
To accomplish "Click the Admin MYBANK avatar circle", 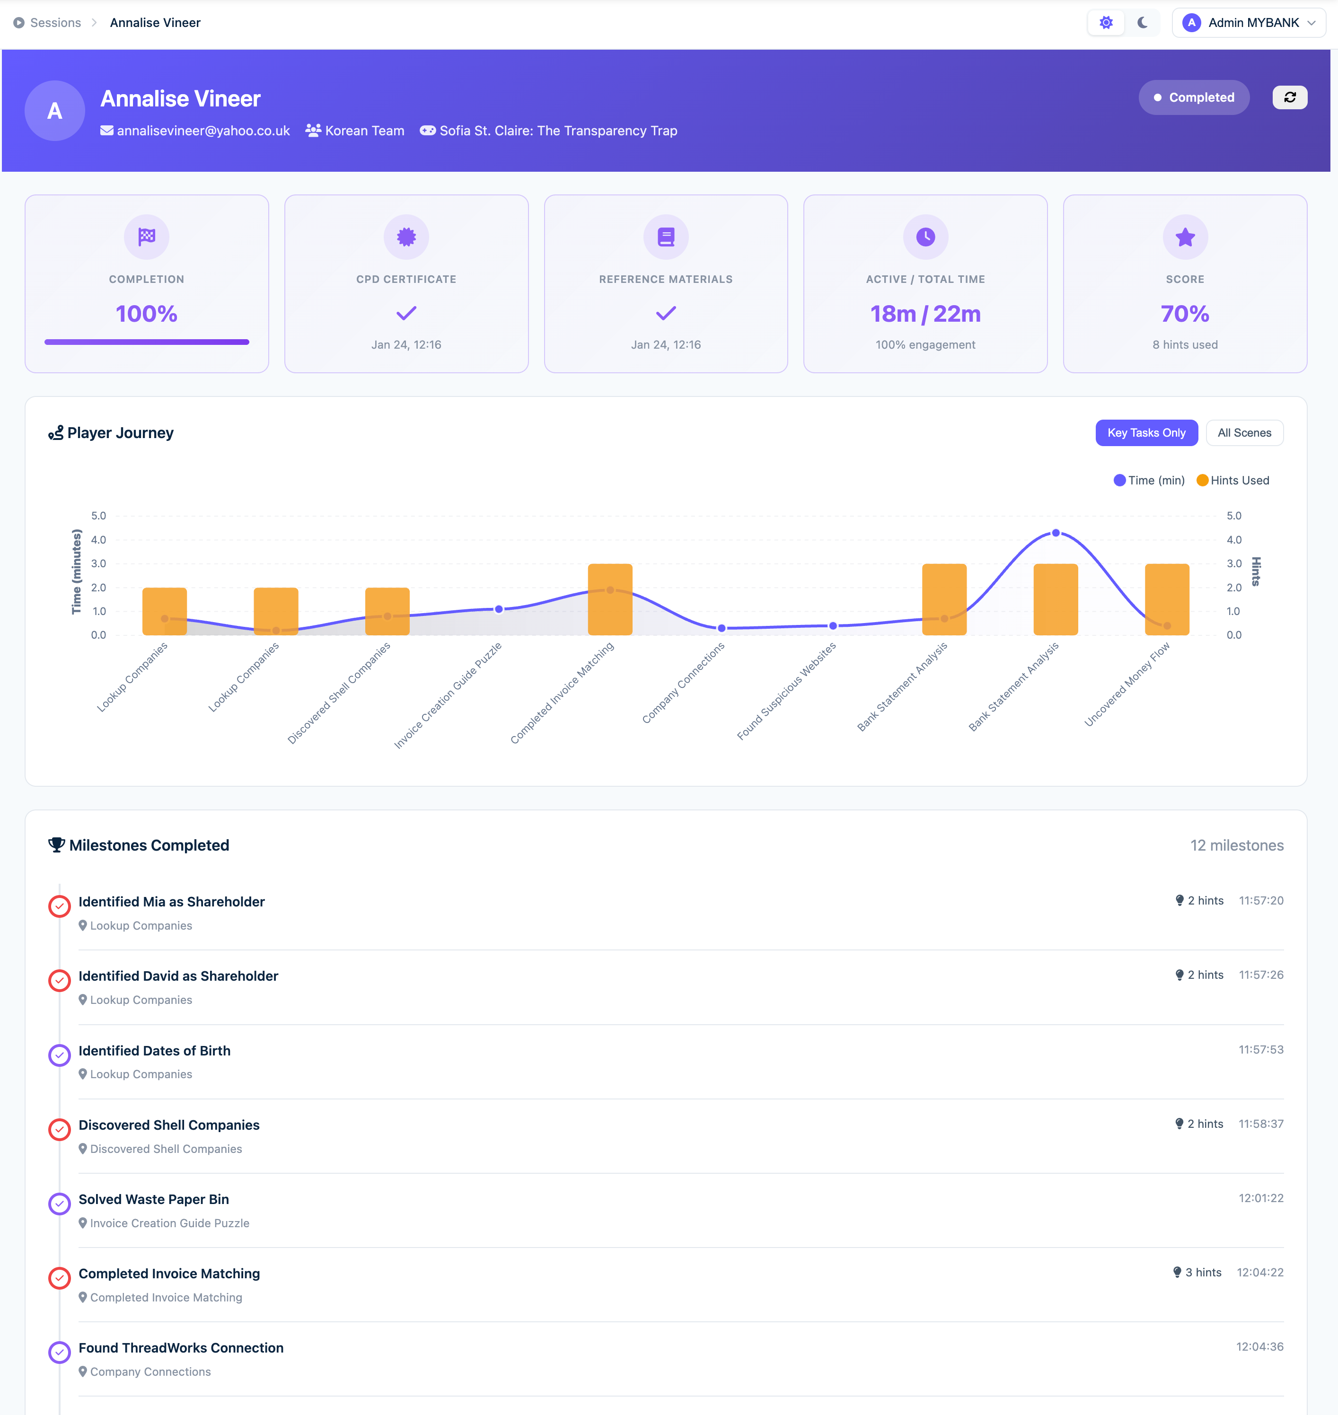I will point(1191,23).
